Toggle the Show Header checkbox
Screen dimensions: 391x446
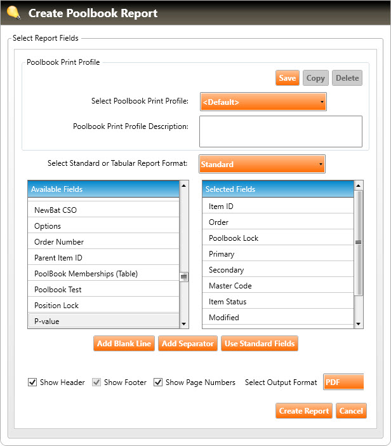[x=32, y=382]
